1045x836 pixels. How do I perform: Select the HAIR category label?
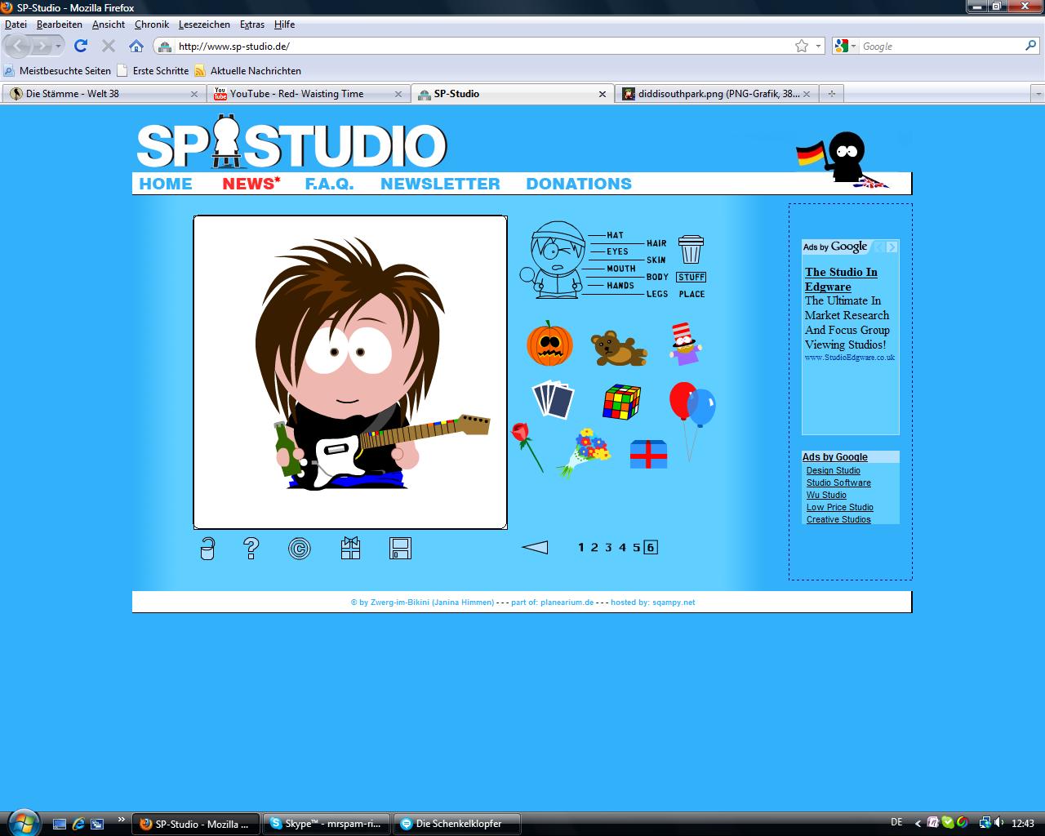click(656, 243)
